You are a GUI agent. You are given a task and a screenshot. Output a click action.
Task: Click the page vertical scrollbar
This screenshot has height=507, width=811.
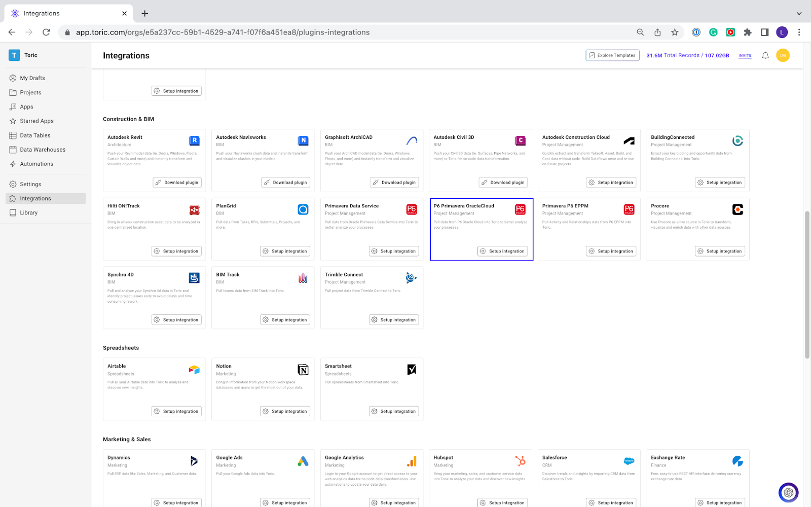[807, 285]
